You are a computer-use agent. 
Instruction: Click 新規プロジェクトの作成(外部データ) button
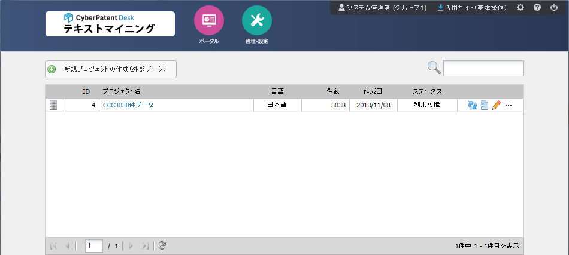click(x=111, y=69)
